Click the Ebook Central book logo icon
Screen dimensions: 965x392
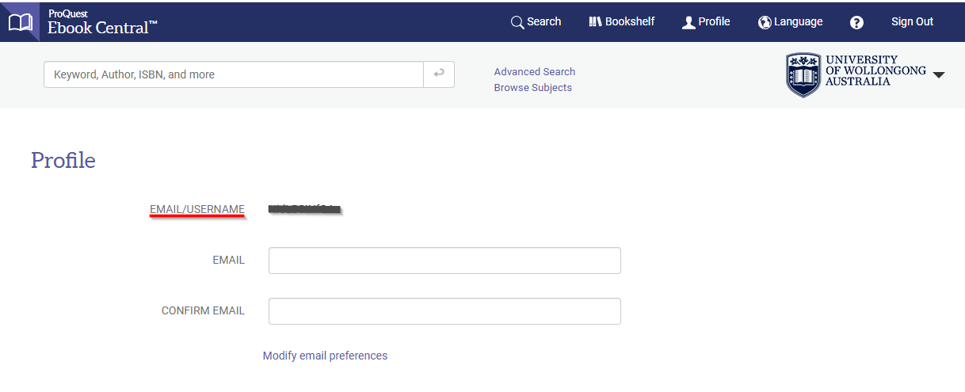click(21, 22)
